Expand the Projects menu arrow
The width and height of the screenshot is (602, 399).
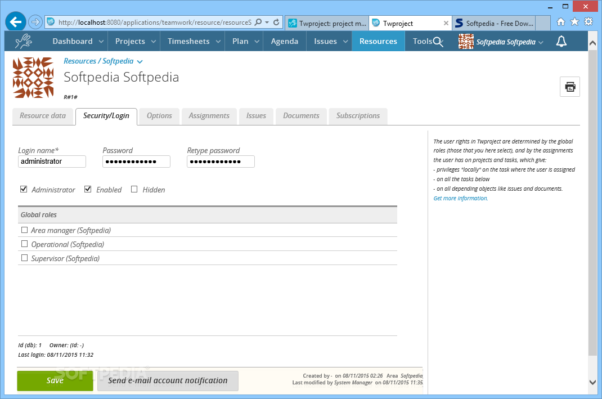153,42
